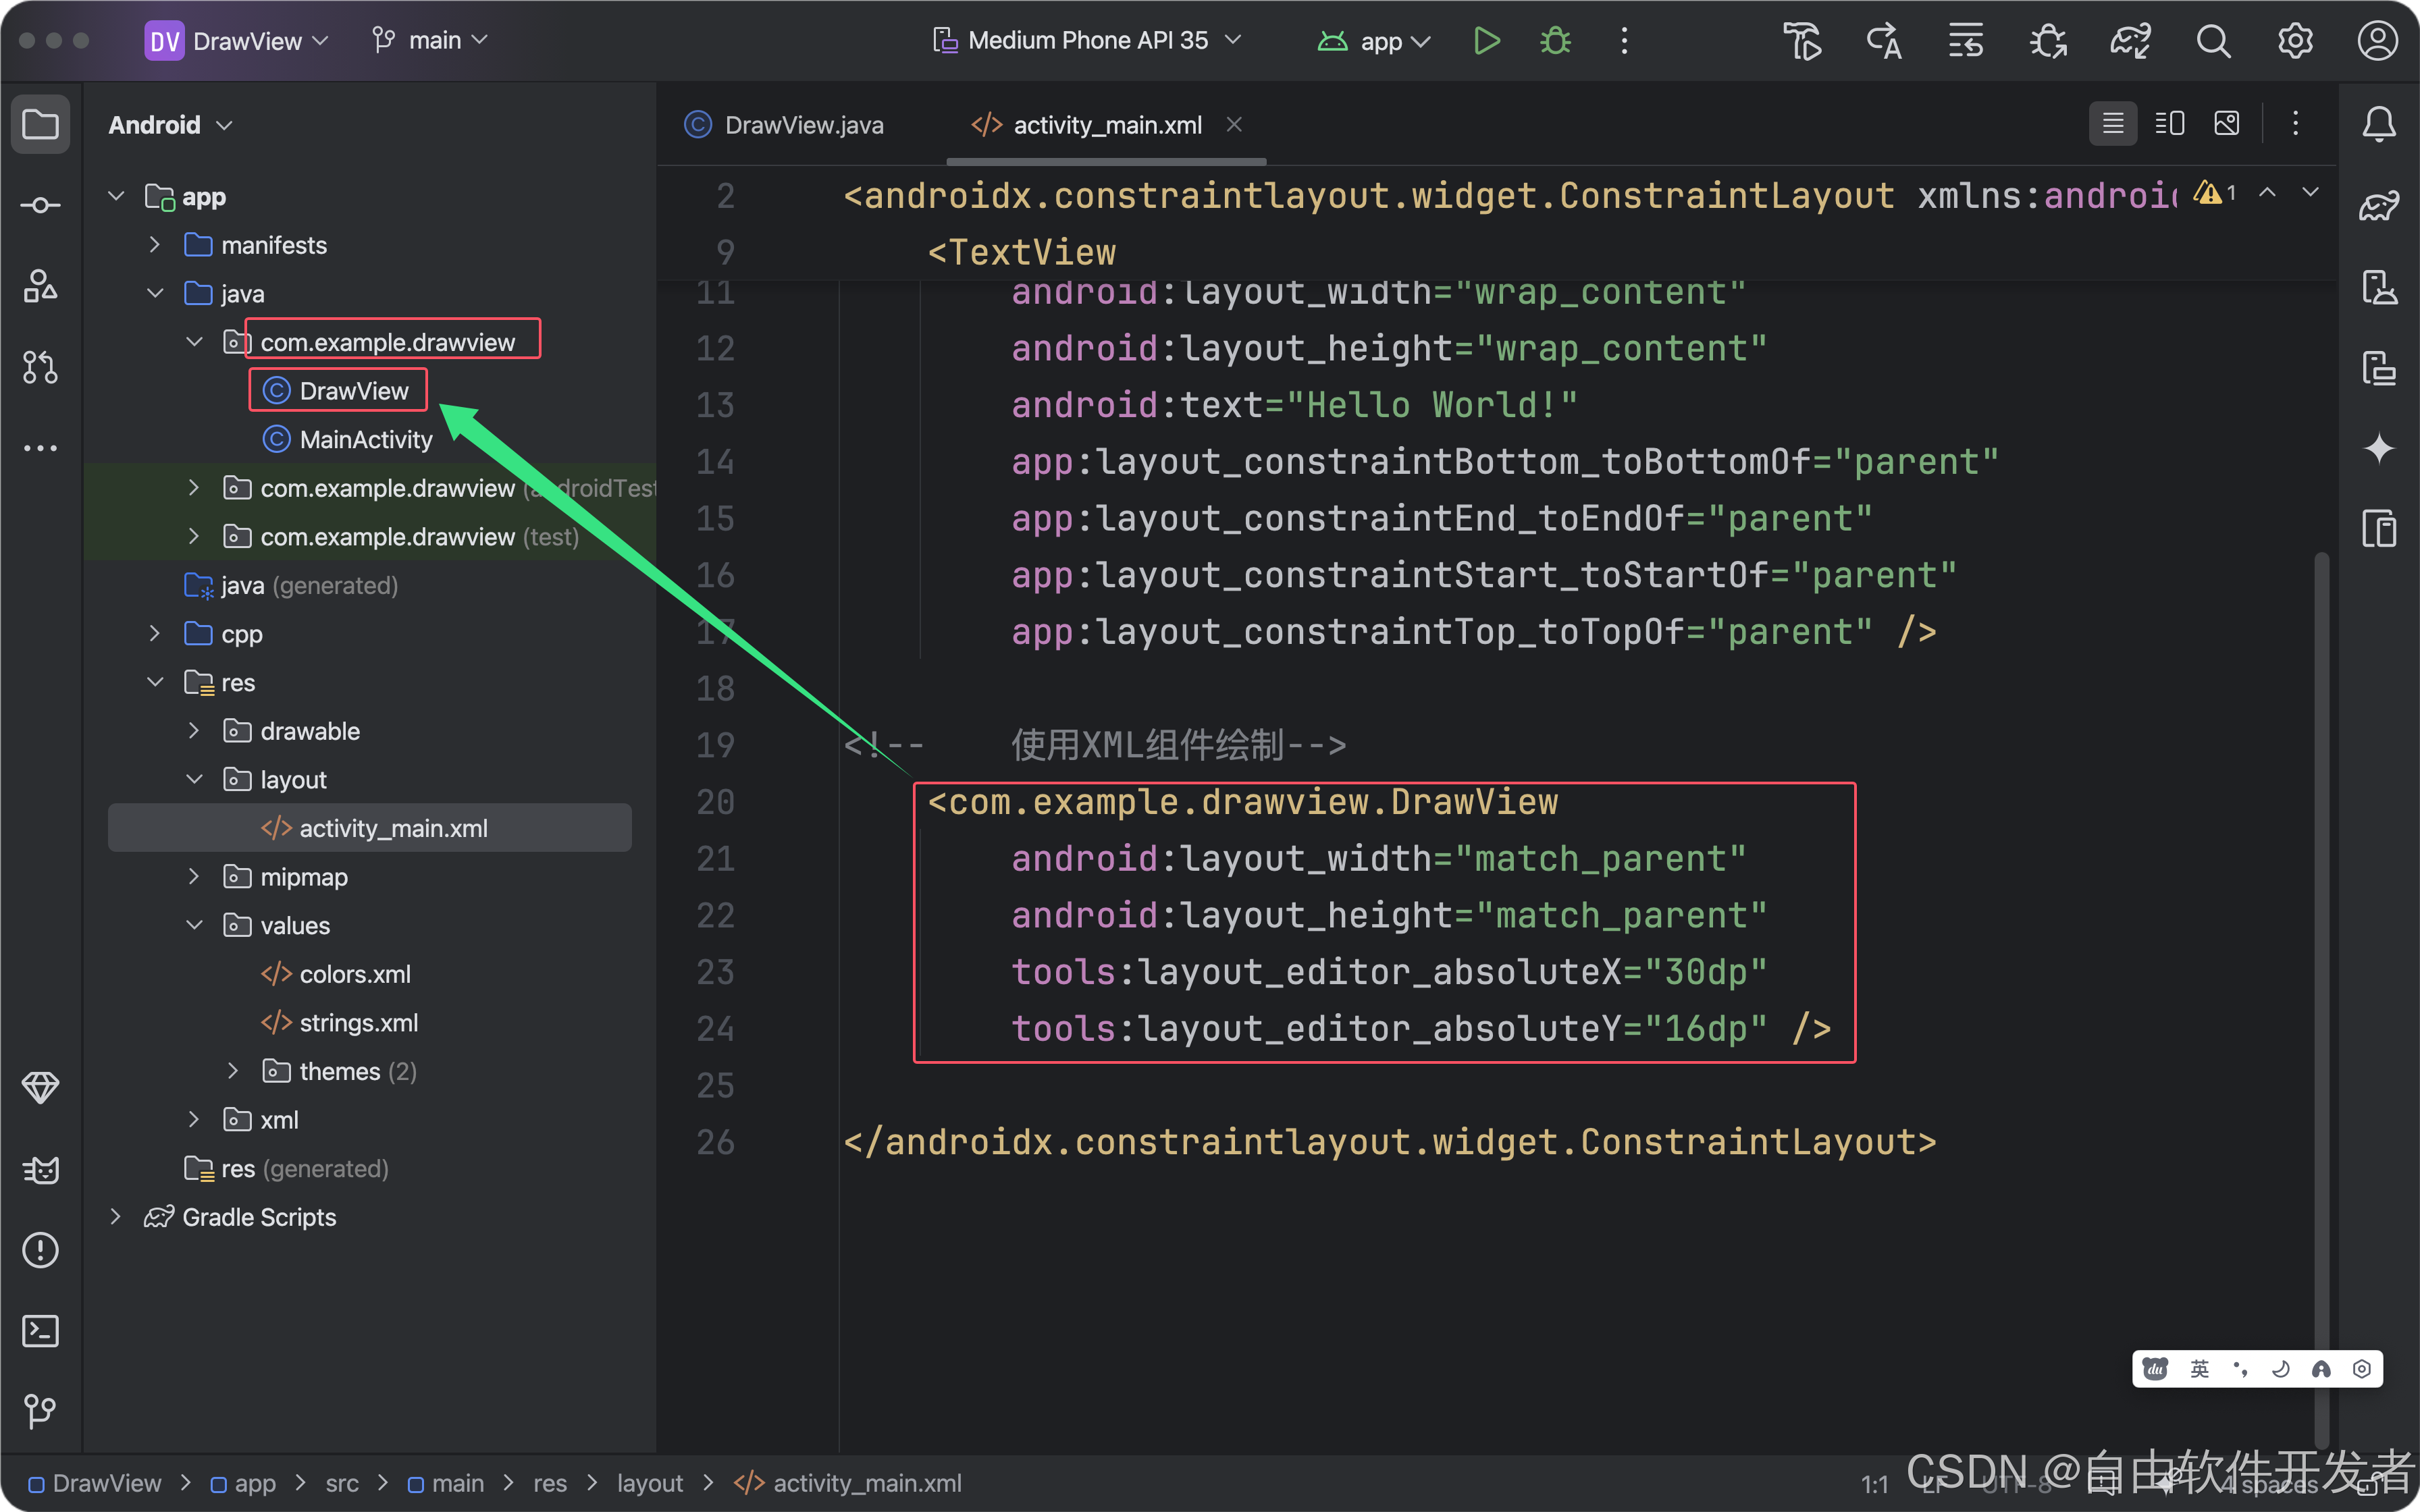Open the Resource Manager sidebar icon
Screen dimensions: 2420x1512
point(41,287)
